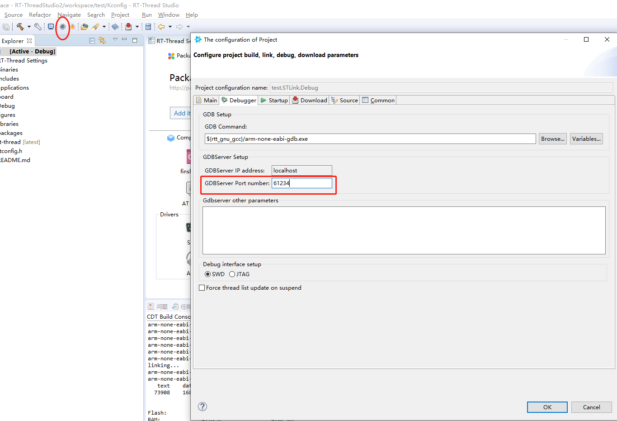Click the rocket pen toolbar icon
Image resolution: width=617 pixels, height=421 pixels.
pyautogui.click(x=95, y=27)
